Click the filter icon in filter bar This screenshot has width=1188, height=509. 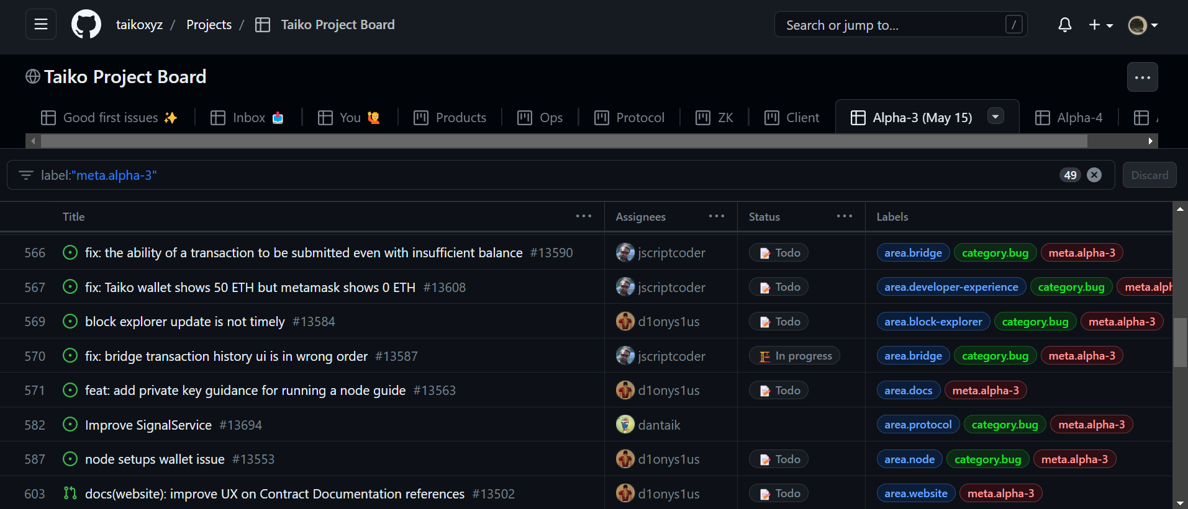[x=25, y=175]
